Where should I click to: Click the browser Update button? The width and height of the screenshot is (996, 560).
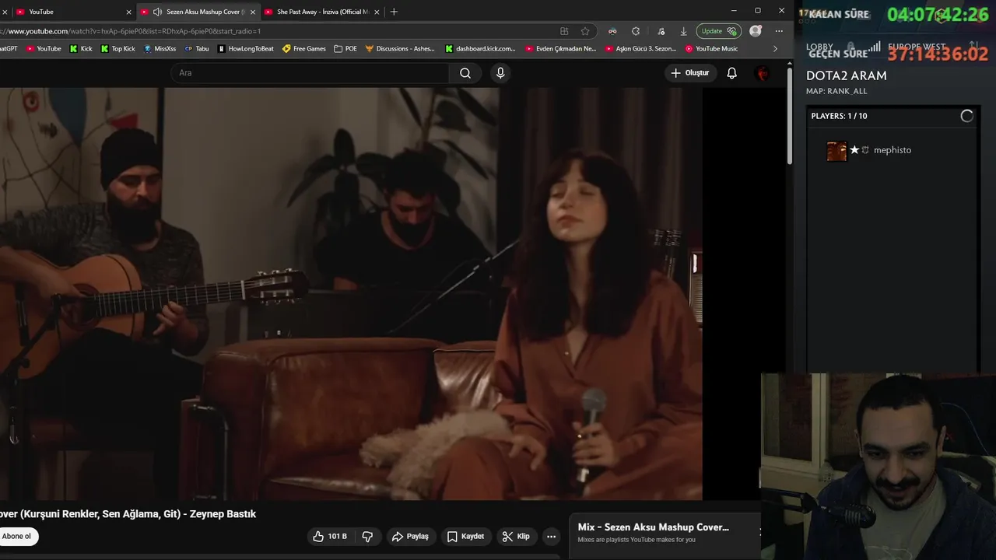[718, 31]
